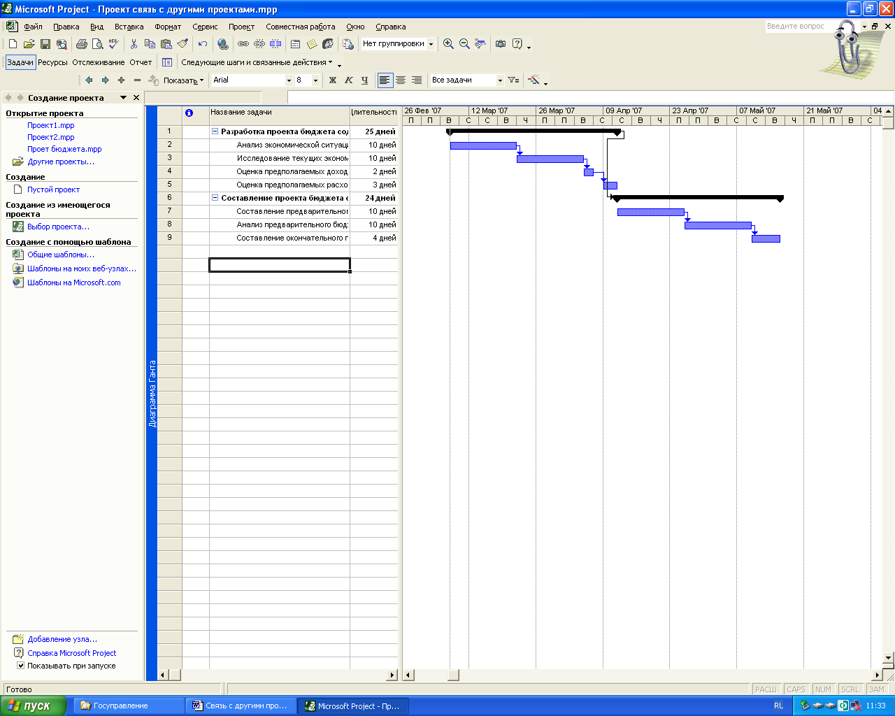Image resolution: width=895 pixels, height=716 pixels.
Task: Open the Arial font name dropdown
Action: coord(289,80)
